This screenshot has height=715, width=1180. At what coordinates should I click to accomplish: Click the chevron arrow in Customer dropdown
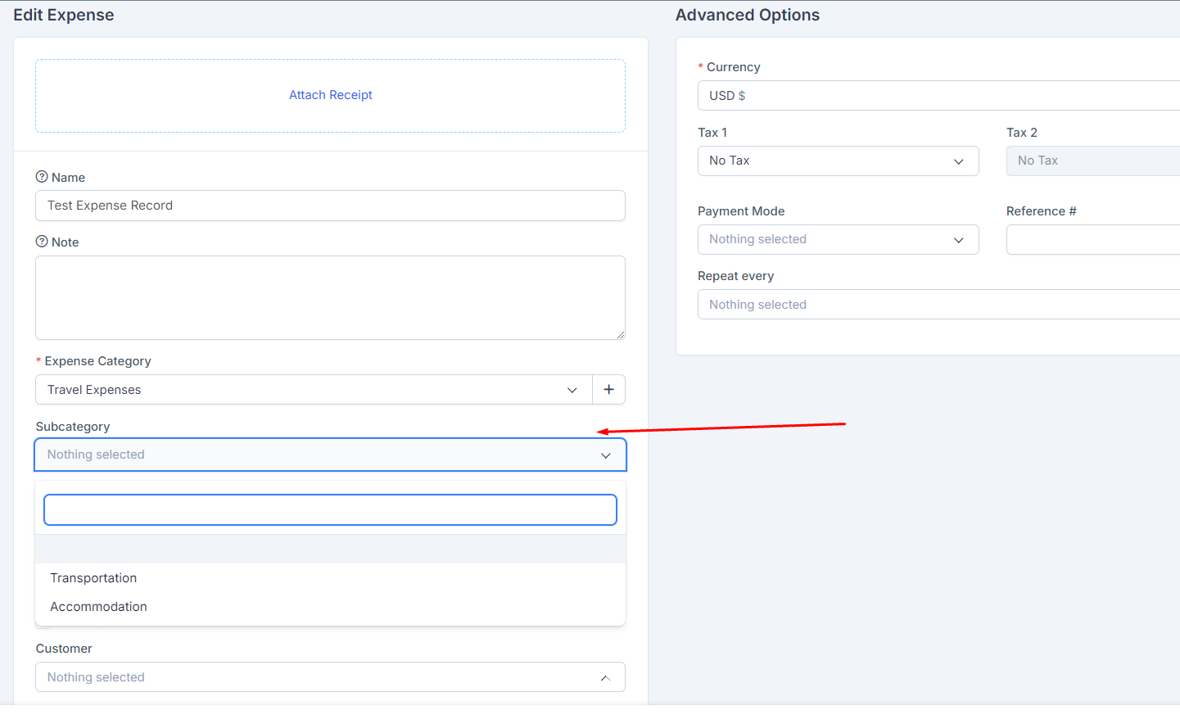605,677
